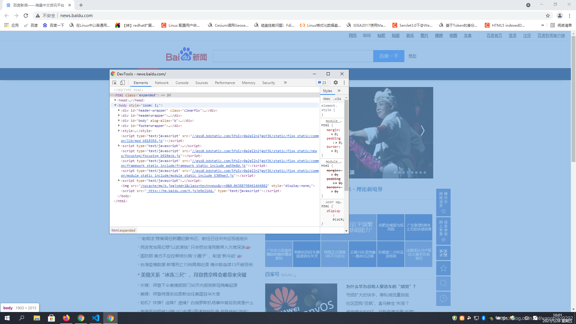Click the DevTools settings gear icon
Viewport: 576px width, 324px height.
(x=335, y=82)
